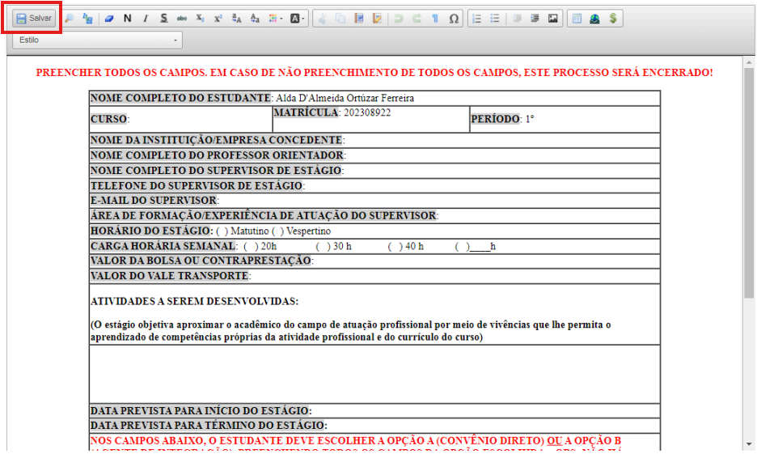Click the DATA PREVISTA PARA INÍCIO DO ESTÁGIO row
Screen dimensions: 757x454
pos(374,410)
